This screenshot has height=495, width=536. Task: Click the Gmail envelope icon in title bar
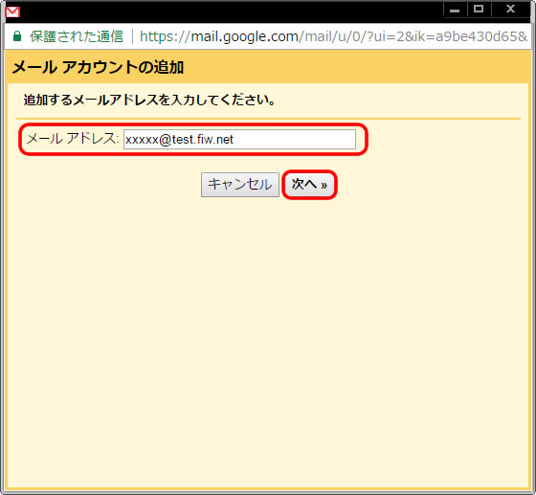[12, 11]
